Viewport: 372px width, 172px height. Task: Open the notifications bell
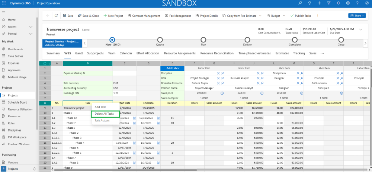[338, 3]
